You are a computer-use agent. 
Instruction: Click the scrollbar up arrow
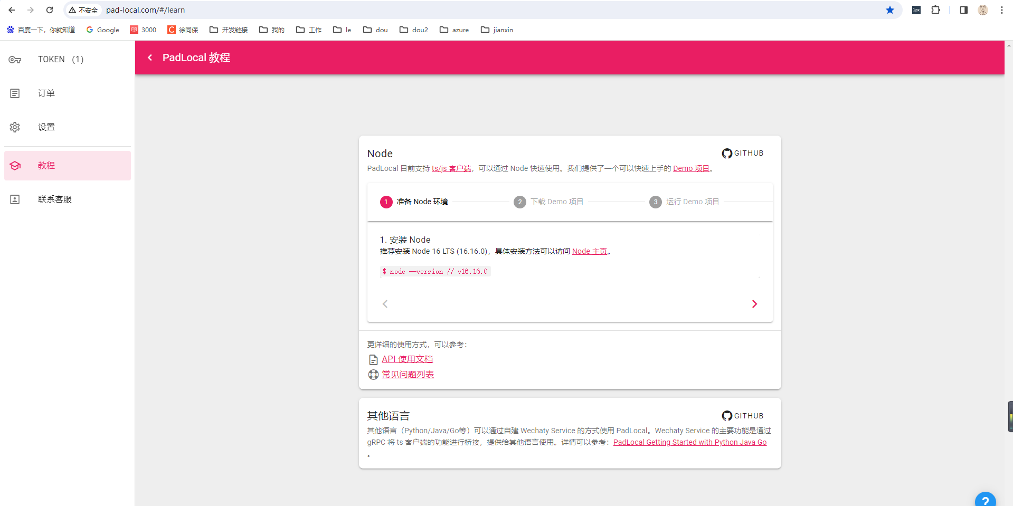point(1009,45)
